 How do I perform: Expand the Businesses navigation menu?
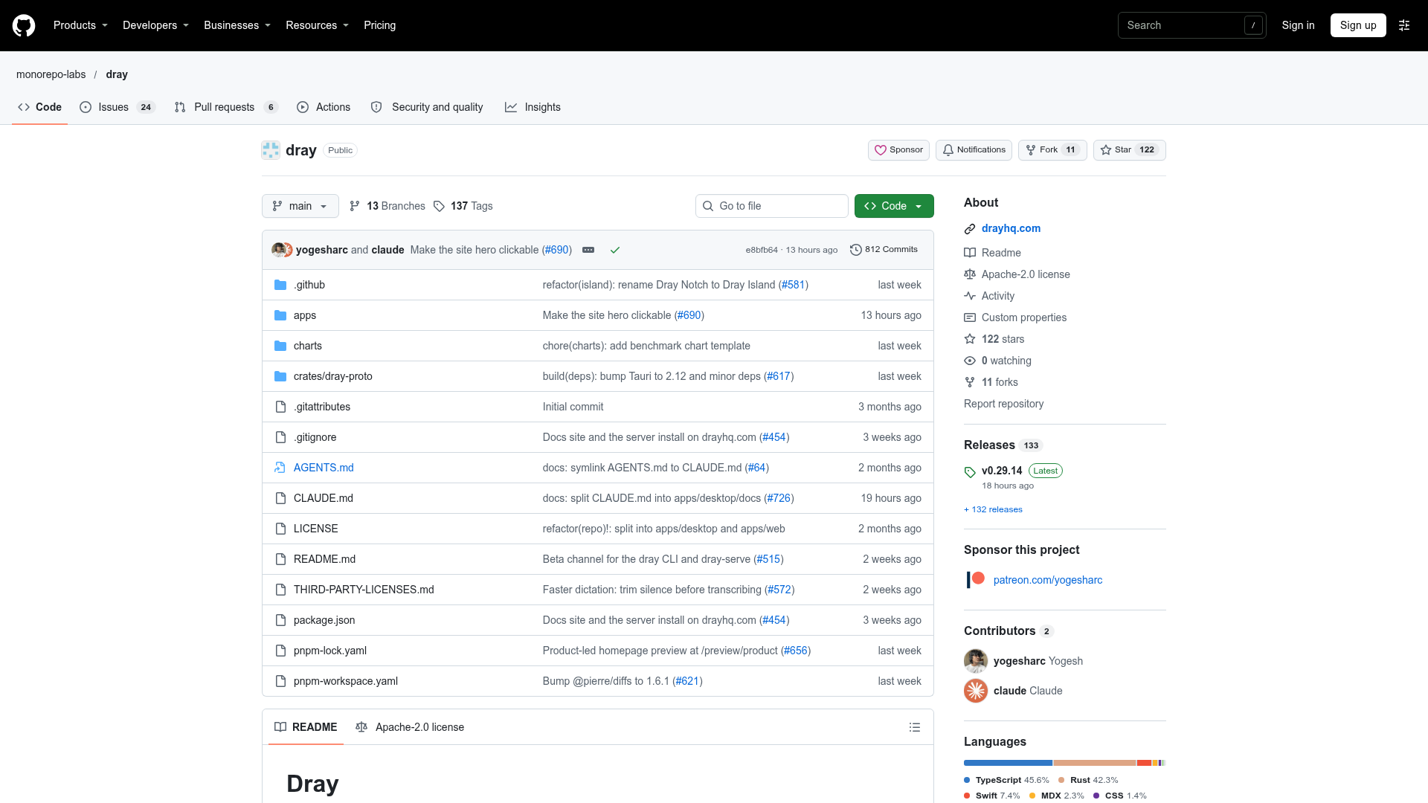[x=237, y=25]
